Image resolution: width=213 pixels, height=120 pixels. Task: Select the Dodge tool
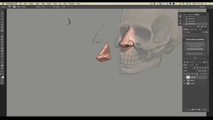point(2,51)
